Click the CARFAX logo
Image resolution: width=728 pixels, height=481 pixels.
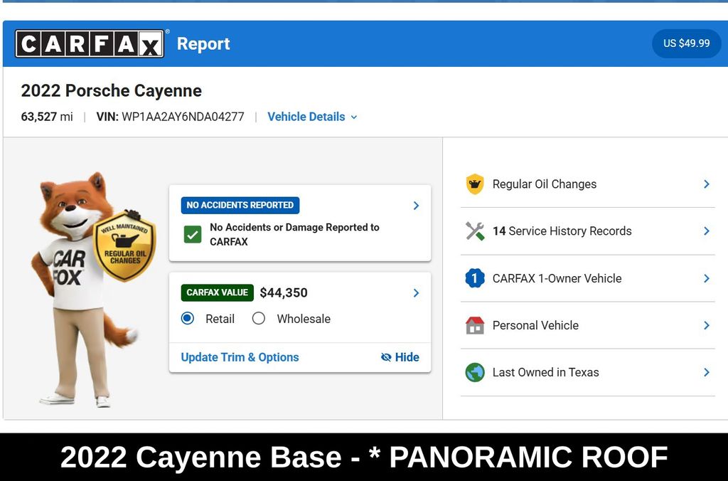pos(89,43)
